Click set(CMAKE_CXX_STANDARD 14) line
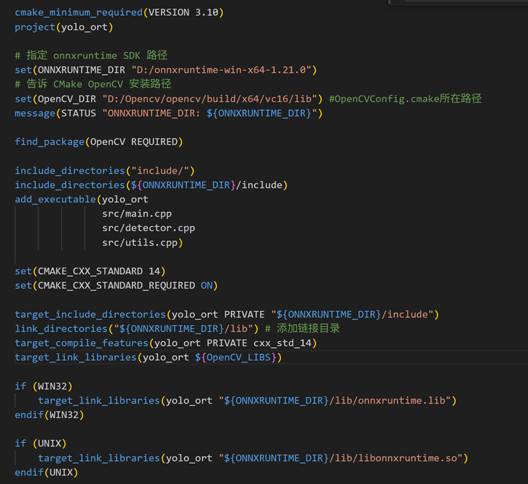Image resolution: width=528 pixels, height=484 pixels. click(x=90, y=271)
